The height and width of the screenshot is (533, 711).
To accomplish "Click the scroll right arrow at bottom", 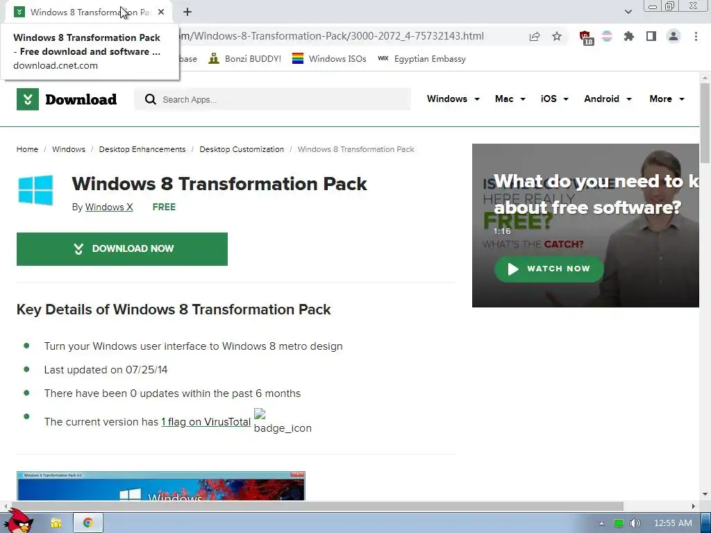I will coord(694,506).
